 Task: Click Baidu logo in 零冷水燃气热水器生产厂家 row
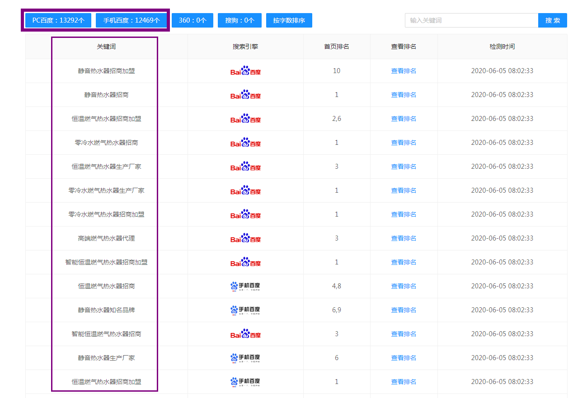[x=245, y=190]
